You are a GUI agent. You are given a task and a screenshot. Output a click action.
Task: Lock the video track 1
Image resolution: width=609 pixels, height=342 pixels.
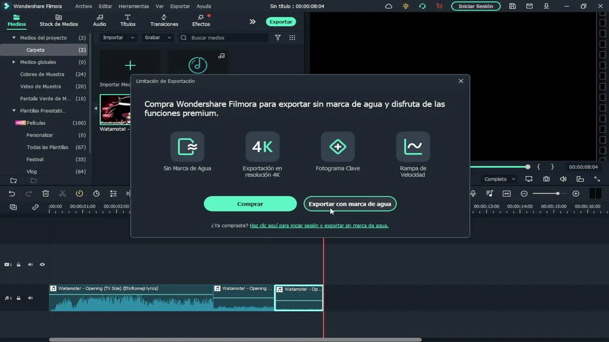click(19, 265)
